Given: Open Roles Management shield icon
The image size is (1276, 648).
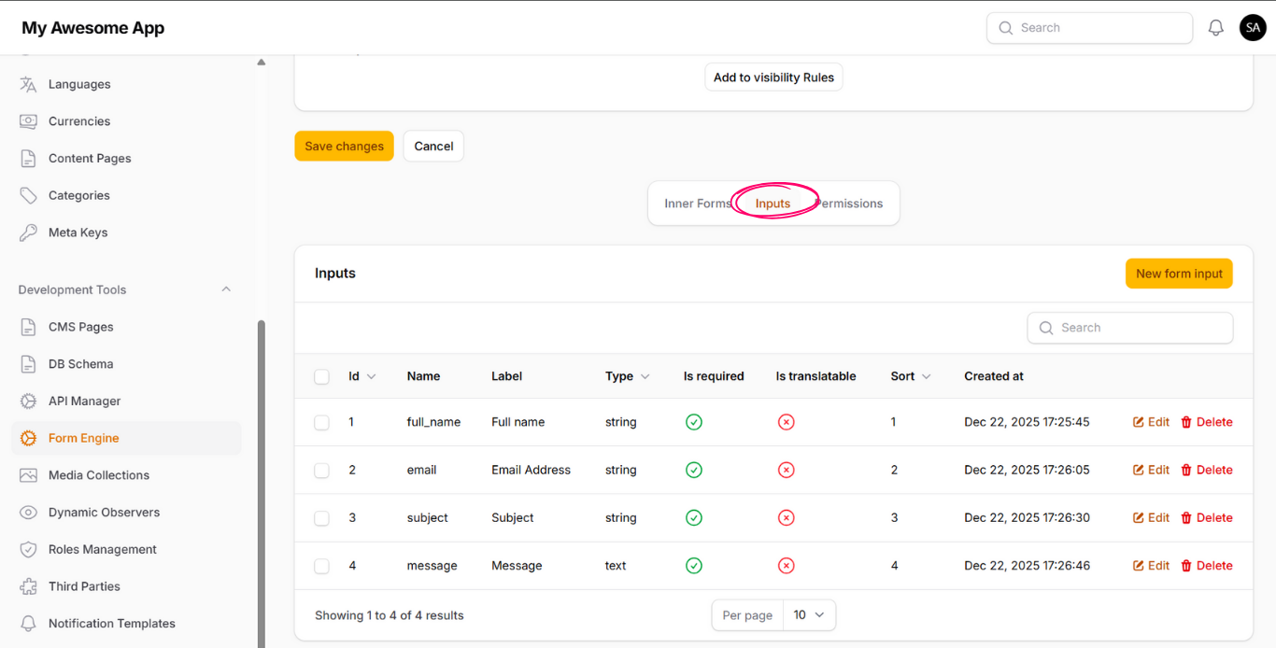Looking at the screenshot, I should pos(29,550).
